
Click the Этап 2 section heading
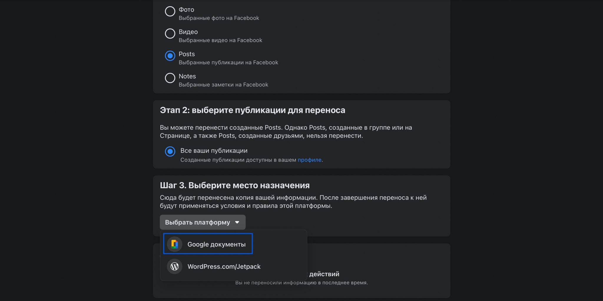click(252, 110)
